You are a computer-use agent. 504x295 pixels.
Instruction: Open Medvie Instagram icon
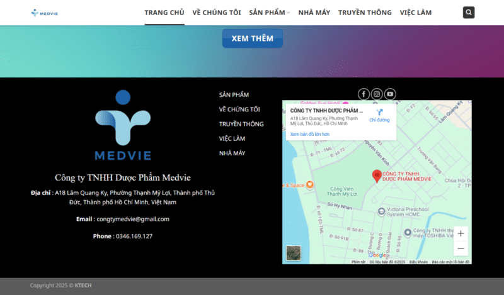[377, 94]
